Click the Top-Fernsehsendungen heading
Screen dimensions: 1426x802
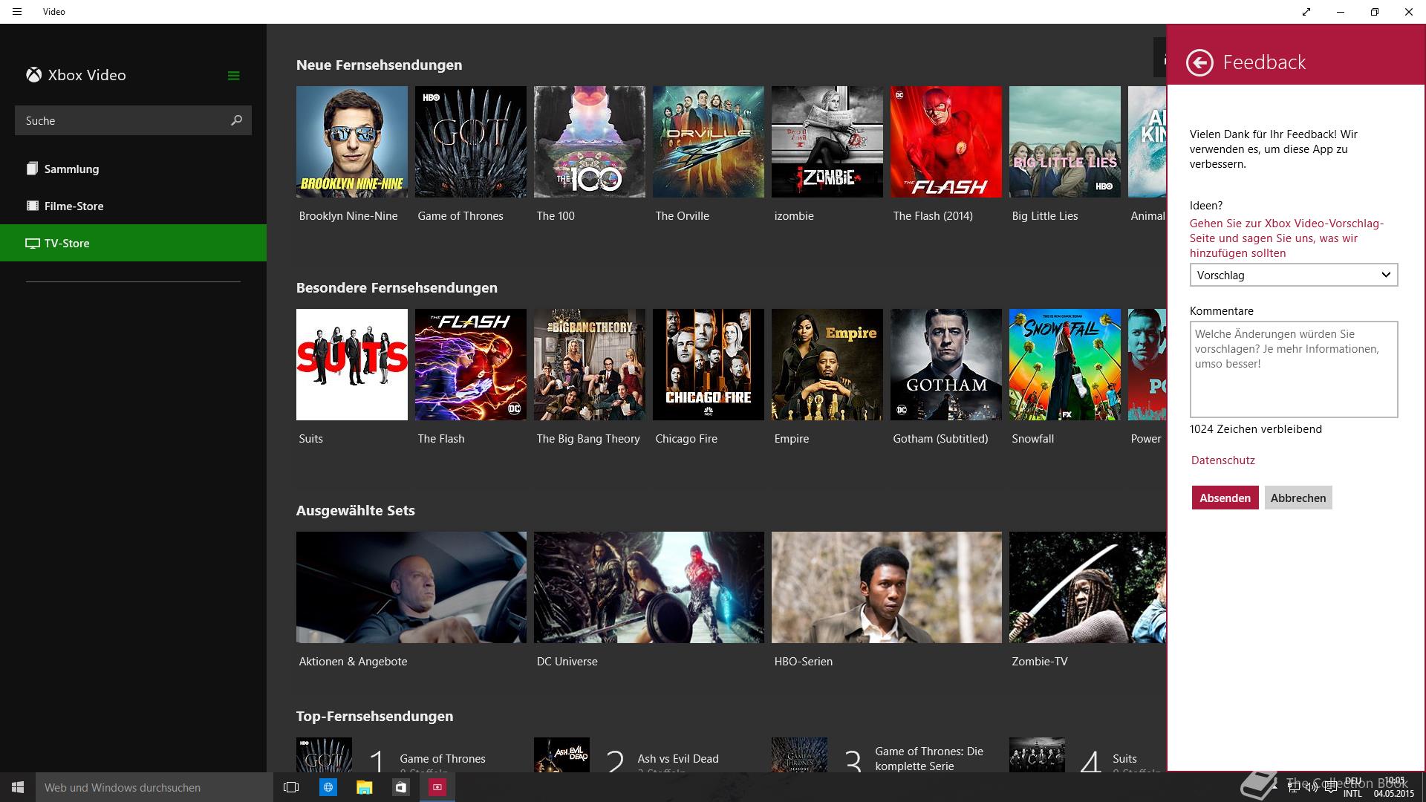[x=374, y=716]
